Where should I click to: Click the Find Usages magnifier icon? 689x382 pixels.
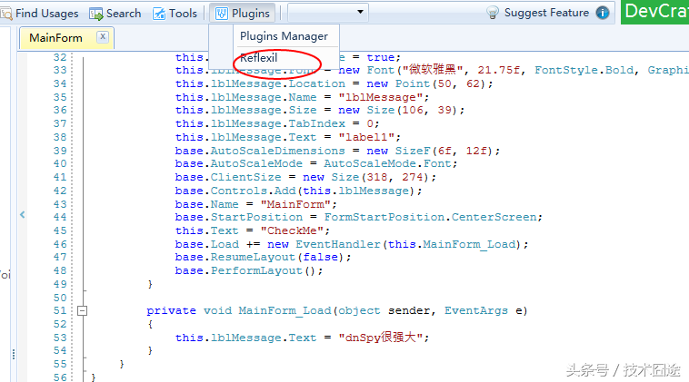click(6, 14)
